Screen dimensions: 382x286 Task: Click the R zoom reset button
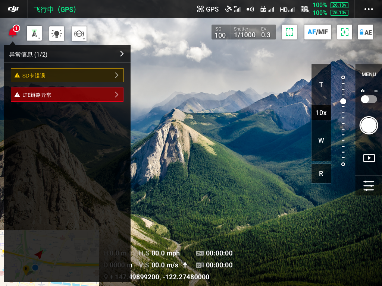coord(321,174)
